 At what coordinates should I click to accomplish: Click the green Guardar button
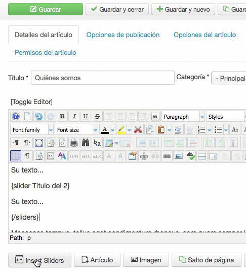[46, 9]
